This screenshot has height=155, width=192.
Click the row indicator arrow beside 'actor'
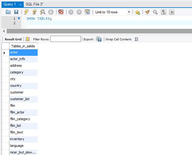[x=5, y=53]
